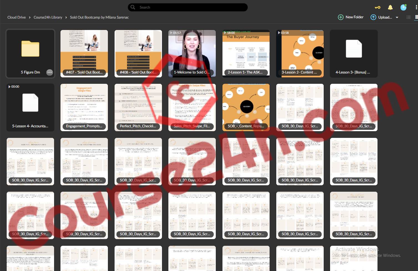
Task: Open the SOB_-_Content_Repu... file
Action: pyautogui.click(x=246, y=107)
